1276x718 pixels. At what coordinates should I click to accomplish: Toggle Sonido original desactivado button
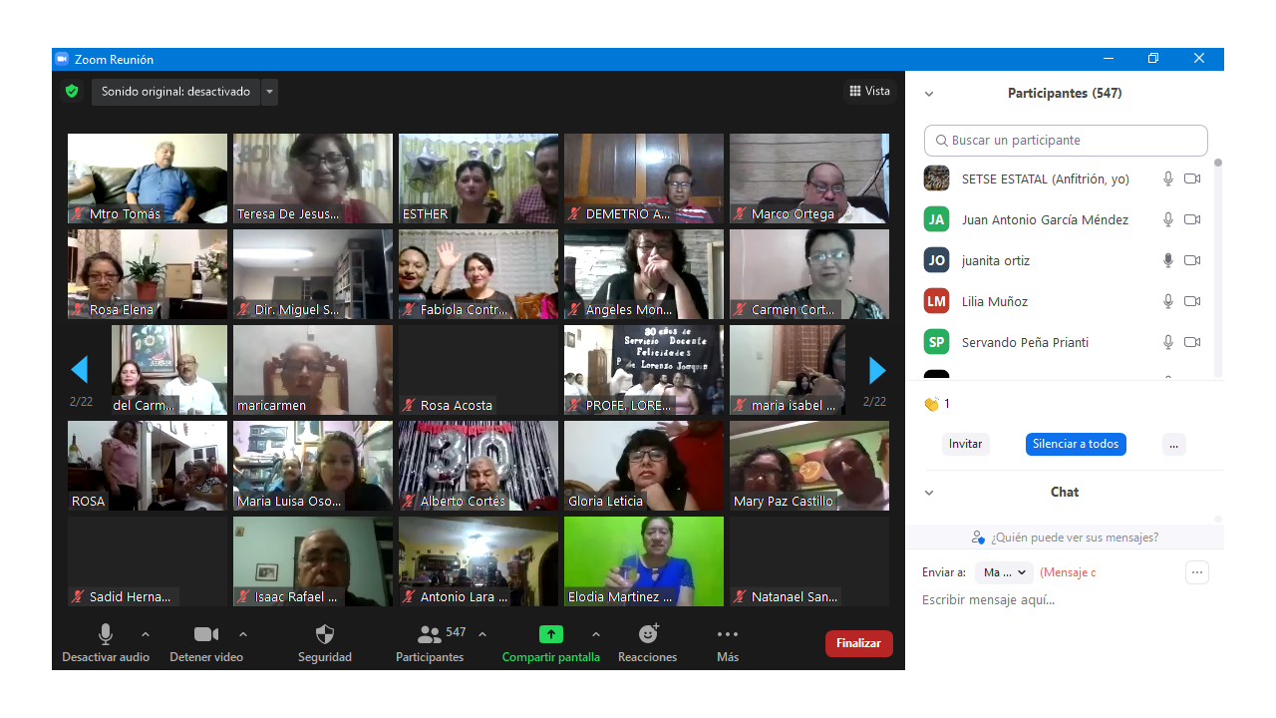point(175,92)
